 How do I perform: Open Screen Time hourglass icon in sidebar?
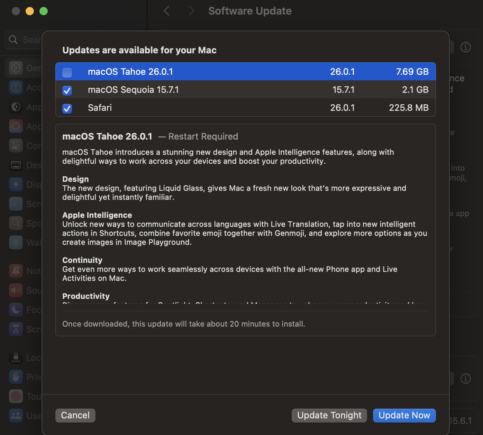(16, 329)
